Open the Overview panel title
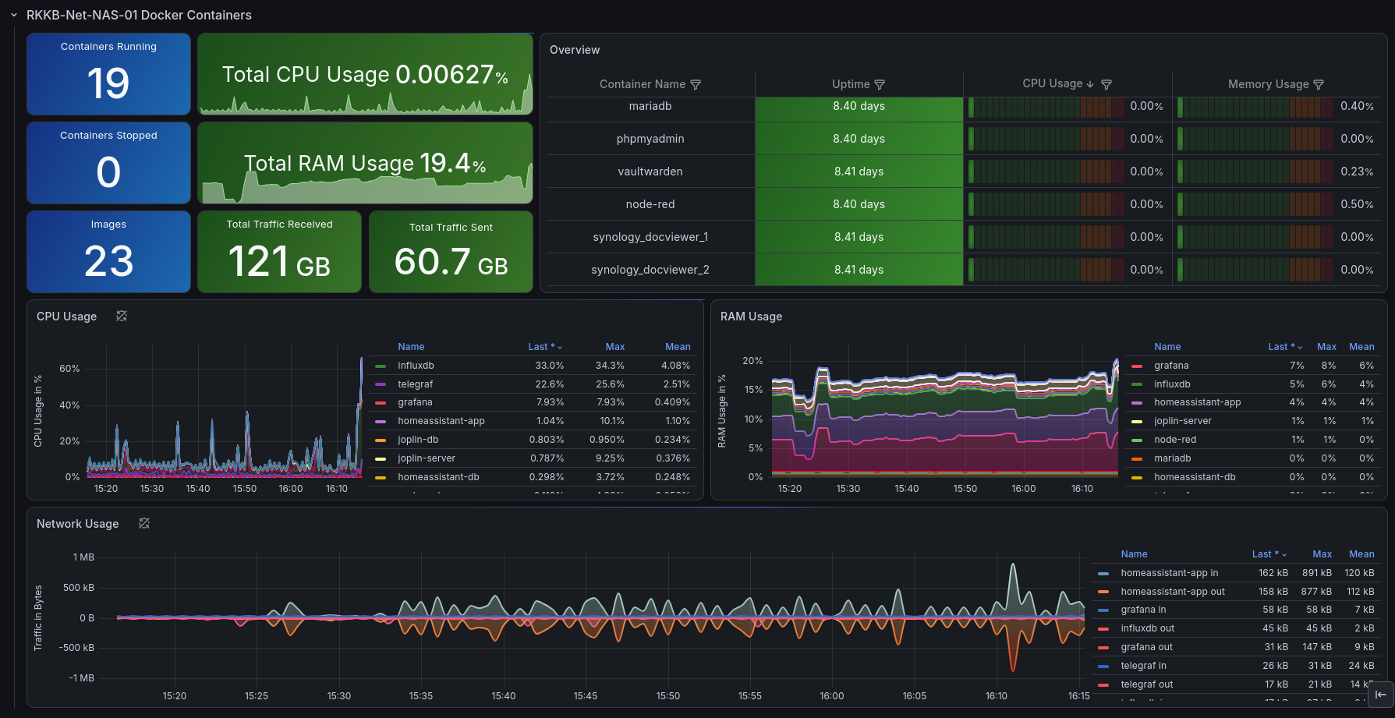 click(575, 50)
